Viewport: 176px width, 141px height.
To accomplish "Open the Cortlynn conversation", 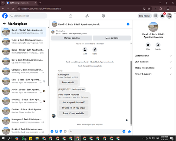I will [24, 71].
